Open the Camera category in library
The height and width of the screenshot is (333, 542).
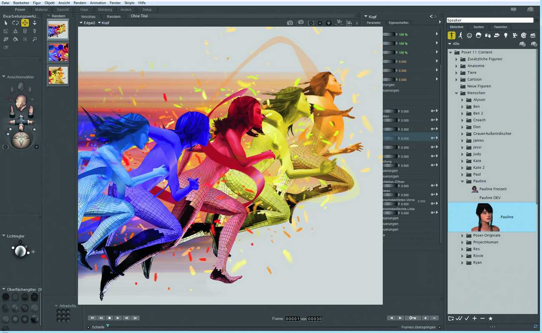pos(515,36)
